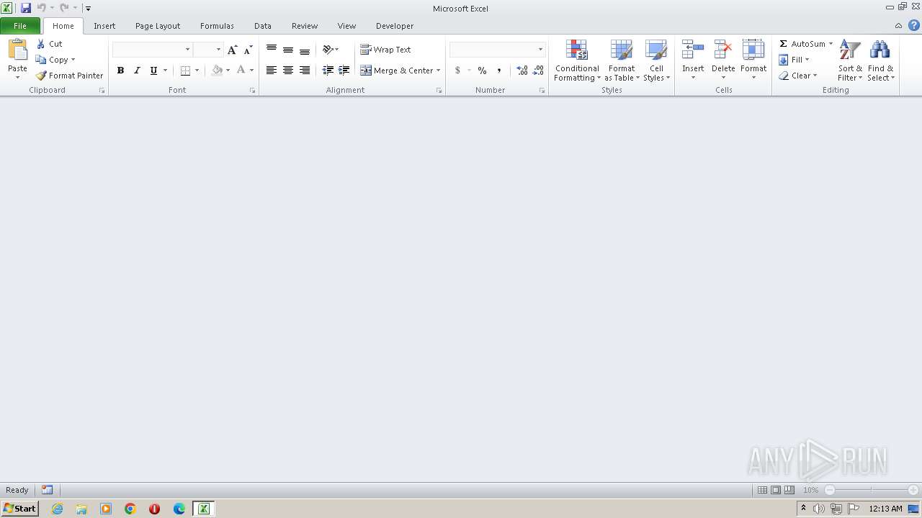Screen dimensions: 922x518
Task: Click the Increase Indent icon
Action: [344, 71]
